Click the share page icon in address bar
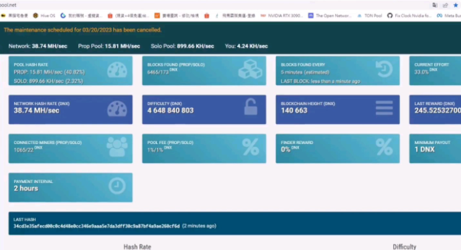Viewport: 461px width, 250px height. [x=445, y=5]
